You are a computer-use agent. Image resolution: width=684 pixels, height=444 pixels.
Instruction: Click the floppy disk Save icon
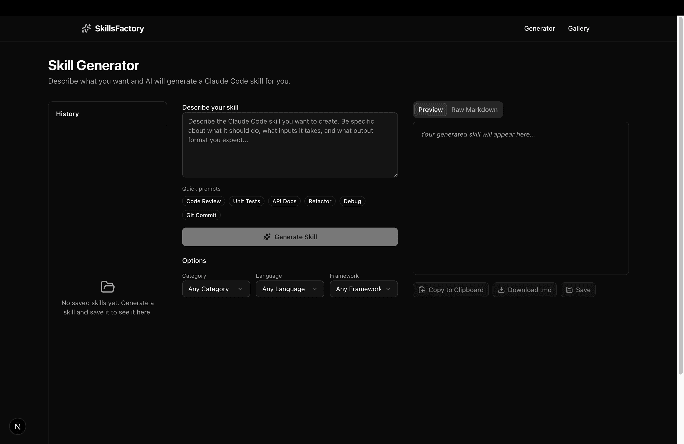(569, 290)
